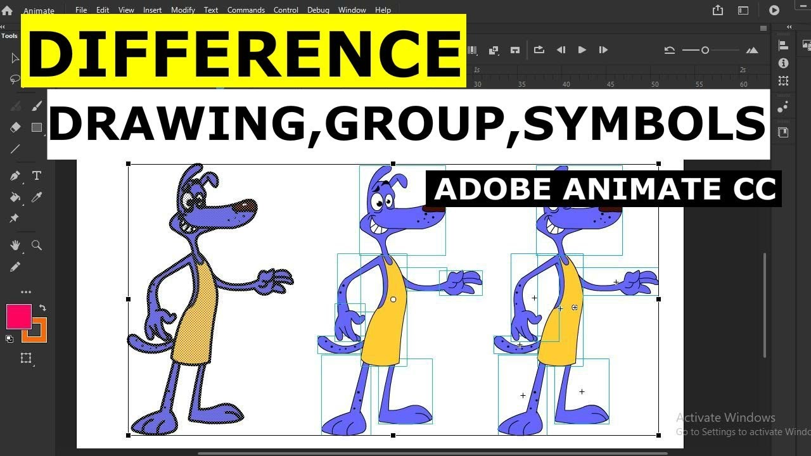Click frame 60 on timeline ruler
Image resolution: width=811 pixels, height=456 pixels.
pyautogui.click(x=743, y=84)
